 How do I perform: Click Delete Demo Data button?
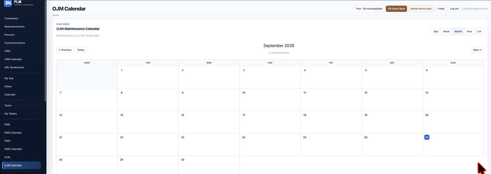coord(421,9)
